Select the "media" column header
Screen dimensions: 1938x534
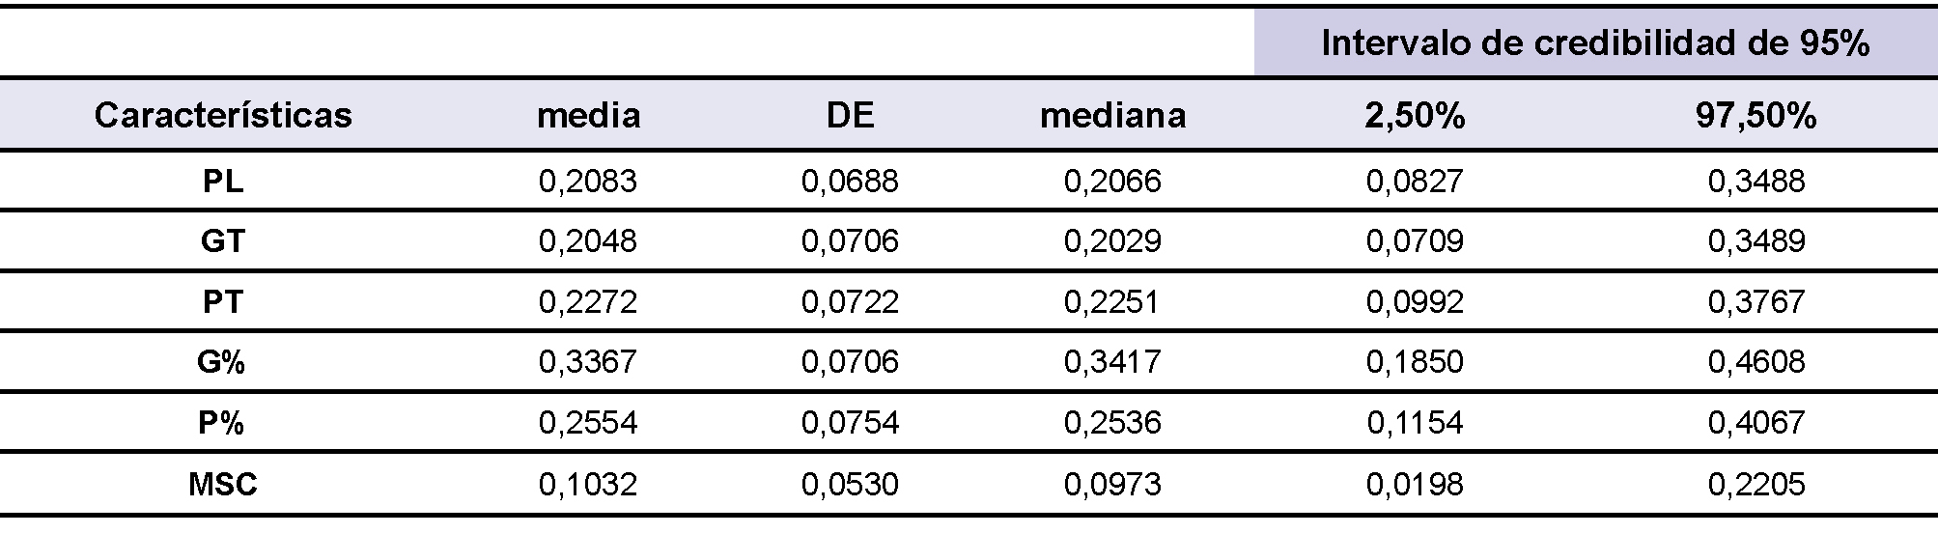pos(588,116)
